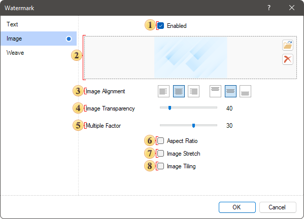Click the Image Transparency slider handle
The width and height of the screenshot is (304, 219).
click(x=170, y=108)
